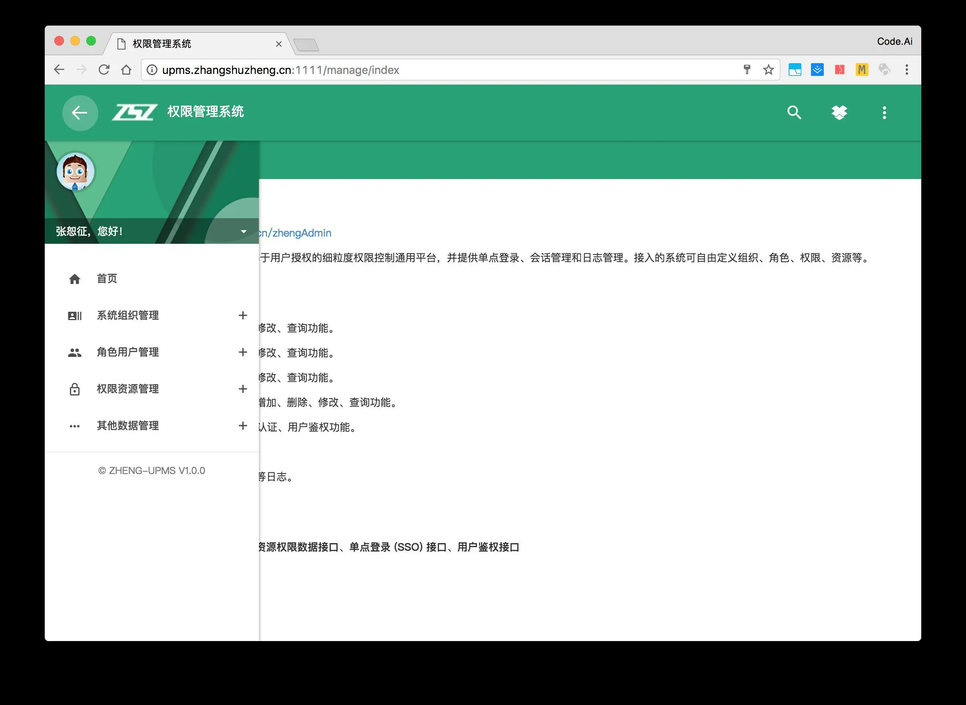Click the home icon beside 首页

click(x=75, y=279)
